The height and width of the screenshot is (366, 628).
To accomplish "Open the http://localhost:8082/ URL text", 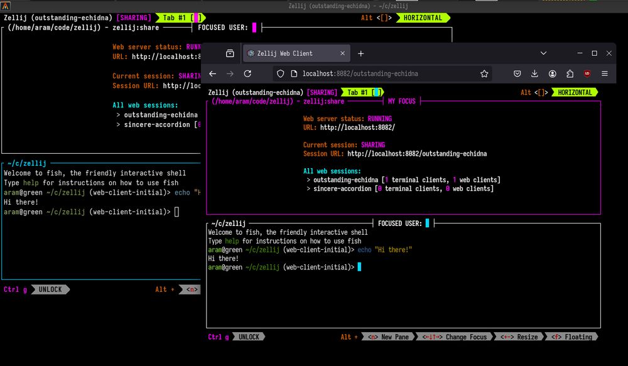I will 357,127.
